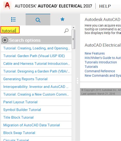The height and width of the screenshot is (141, 121).
Task: Click the scroll-up arrow of results list
Action: click(74, 28)
